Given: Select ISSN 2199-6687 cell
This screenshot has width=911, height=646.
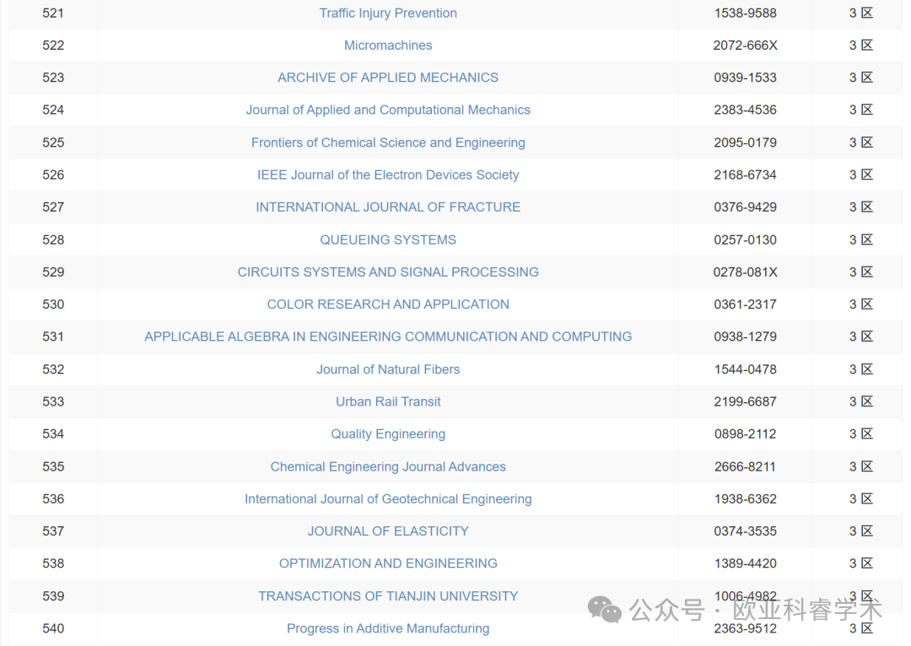Looking at the screenshot, I should pyautogui.click(x=746, y=401).
